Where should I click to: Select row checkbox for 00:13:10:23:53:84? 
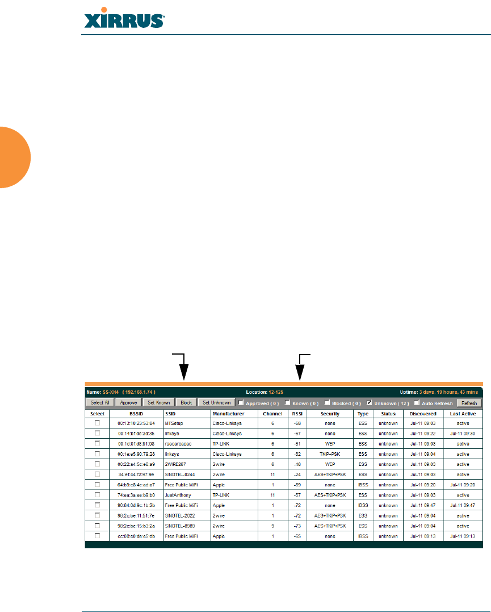tap(97, 423)
